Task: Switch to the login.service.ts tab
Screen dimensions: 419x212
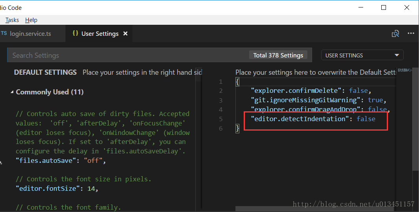Action: (x=31, y=34)
